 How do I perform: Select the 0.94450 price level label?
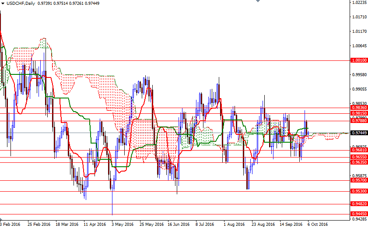click(x=359, y=214)
